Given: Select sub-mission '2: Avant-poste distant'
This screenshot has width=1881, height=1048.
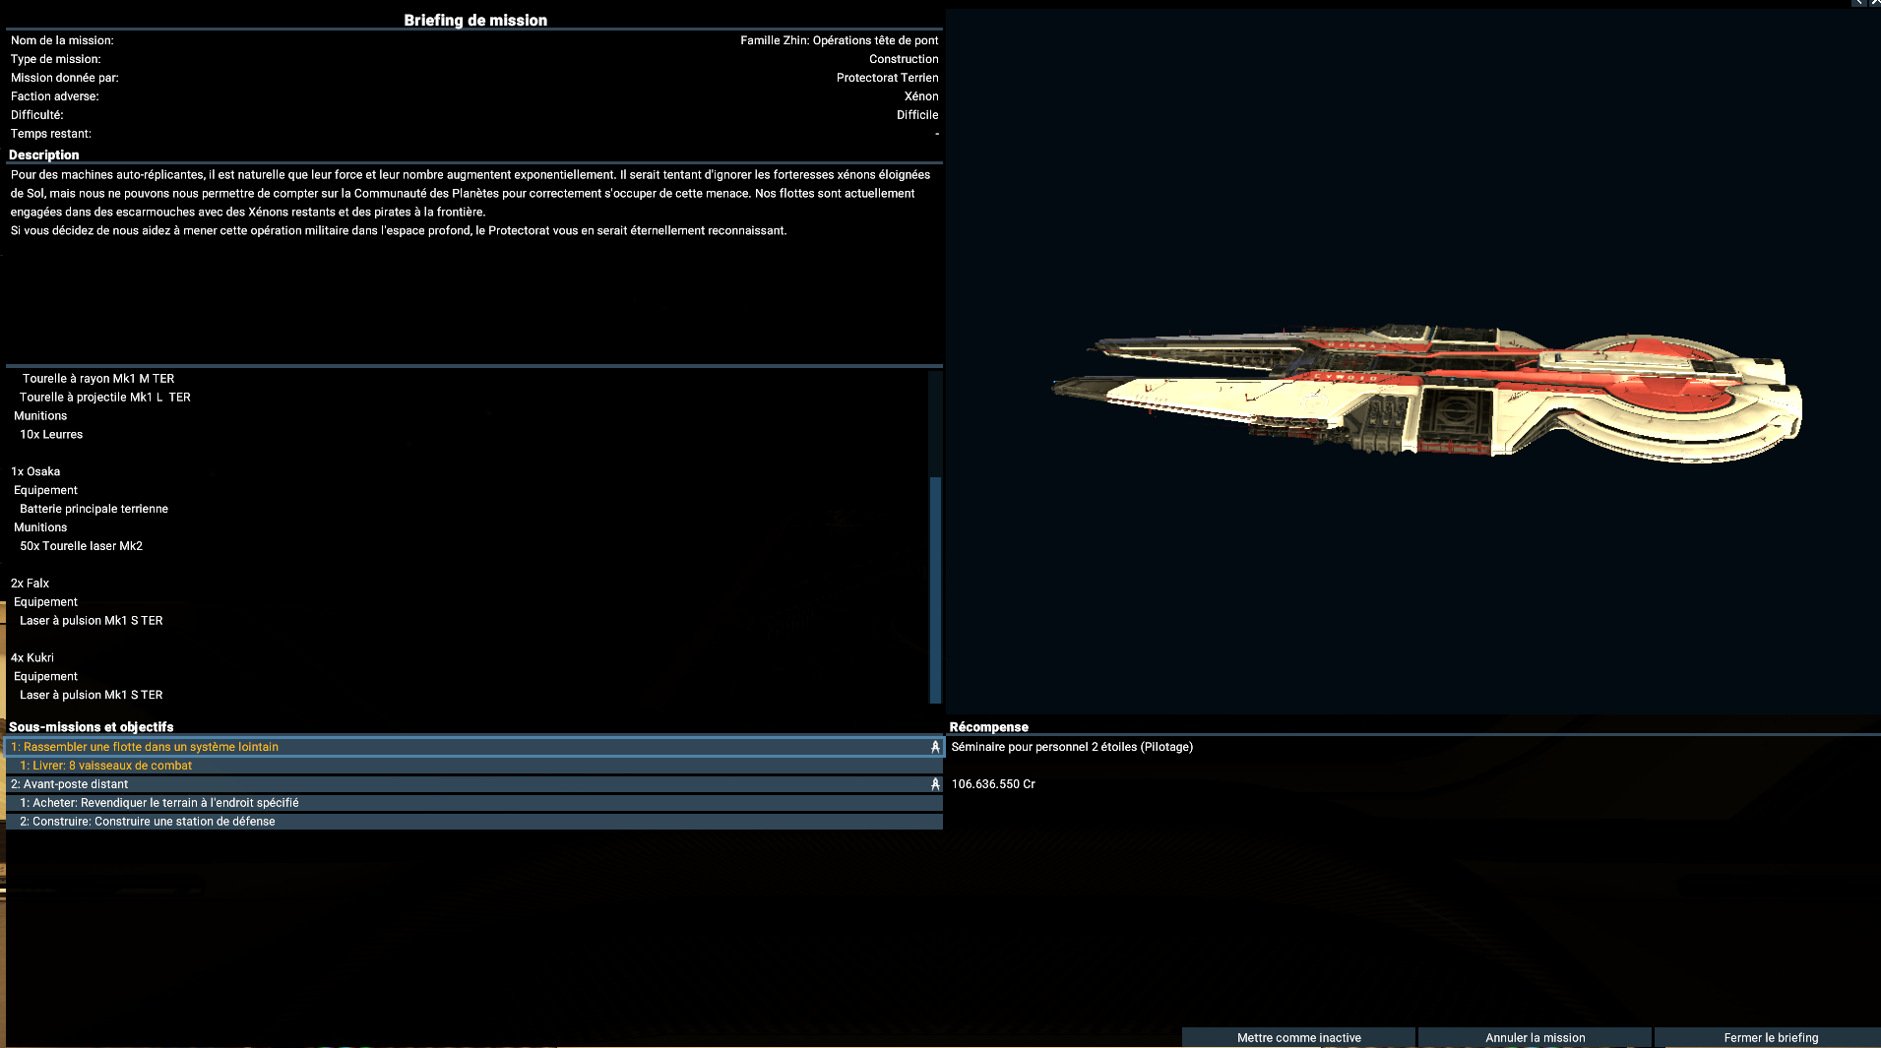Looking at the screenshot, I should [x=474, y=784].
